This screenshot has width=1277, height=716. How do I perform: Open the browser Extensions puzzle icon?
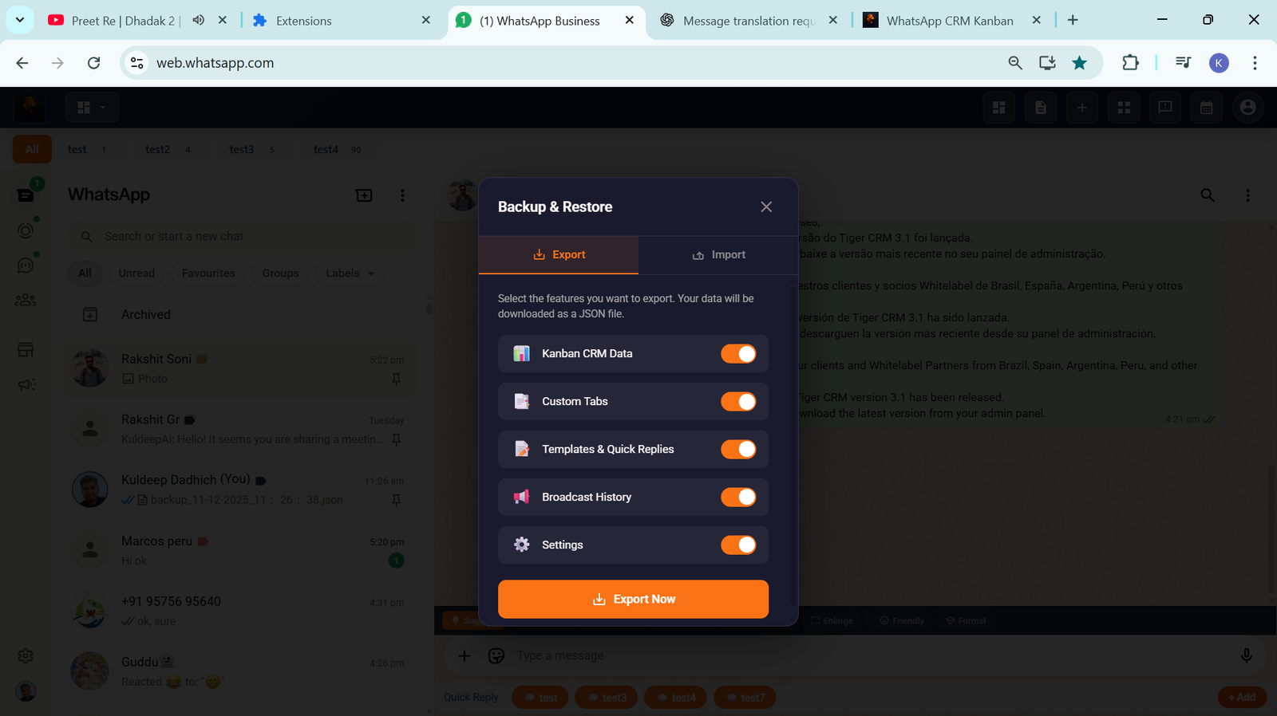[1130, 62]
